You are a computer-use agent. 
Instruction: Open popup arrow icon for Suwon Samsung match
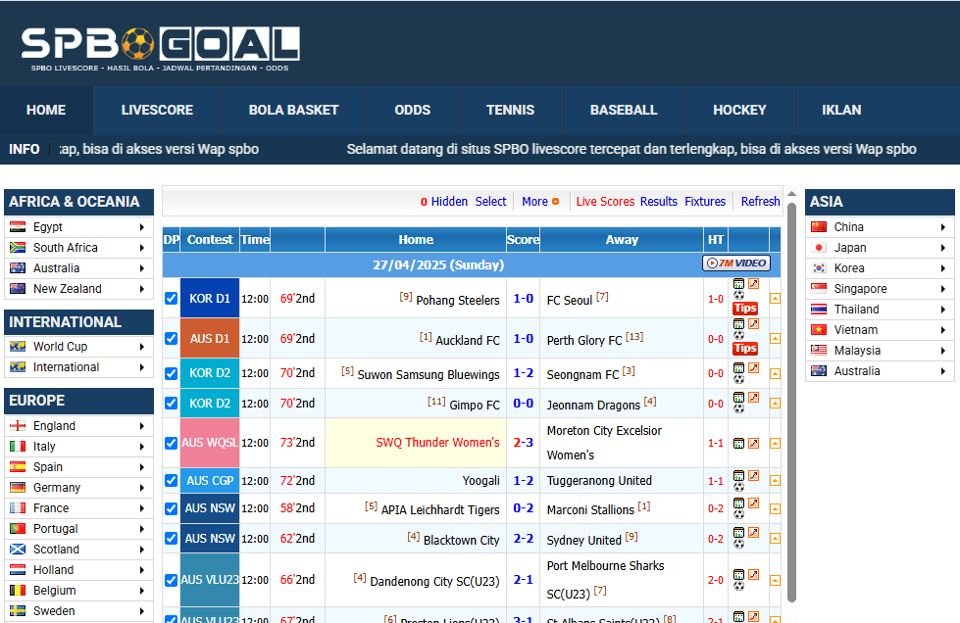753,368
